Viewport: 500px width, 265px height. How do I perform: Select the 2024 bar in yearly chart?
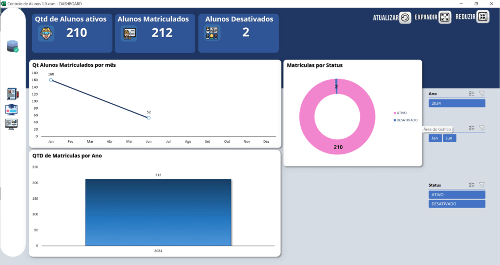158,212
